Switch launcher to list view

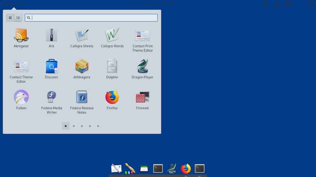pyautogui.click(x=18, y=18)
